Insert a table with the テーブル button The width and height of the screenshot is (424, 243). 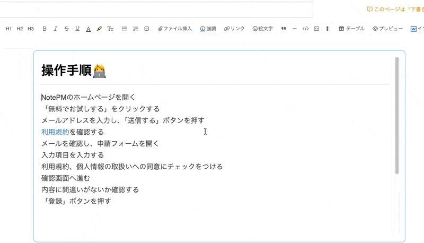[351, 29]
